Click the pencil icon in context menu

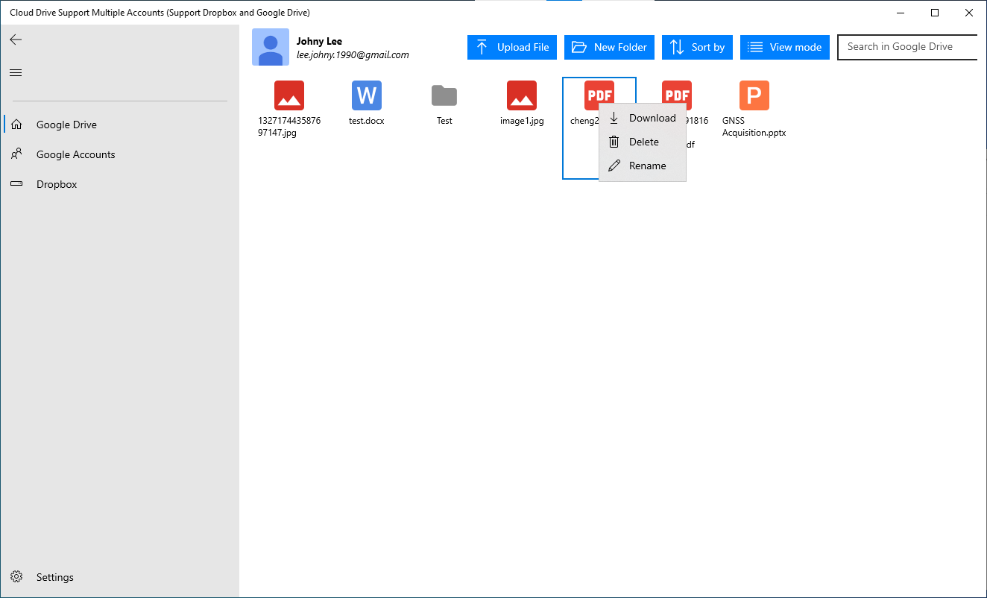click(x=614, y=166)
